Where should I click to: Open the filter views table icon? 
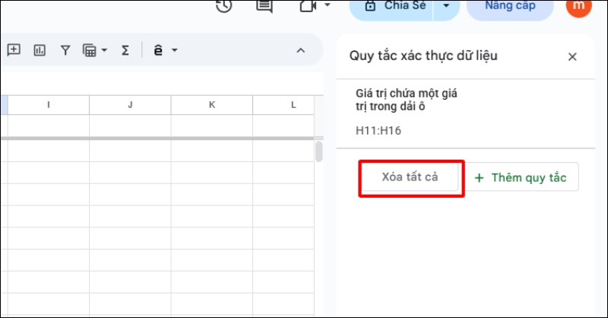tap(90, 50)
